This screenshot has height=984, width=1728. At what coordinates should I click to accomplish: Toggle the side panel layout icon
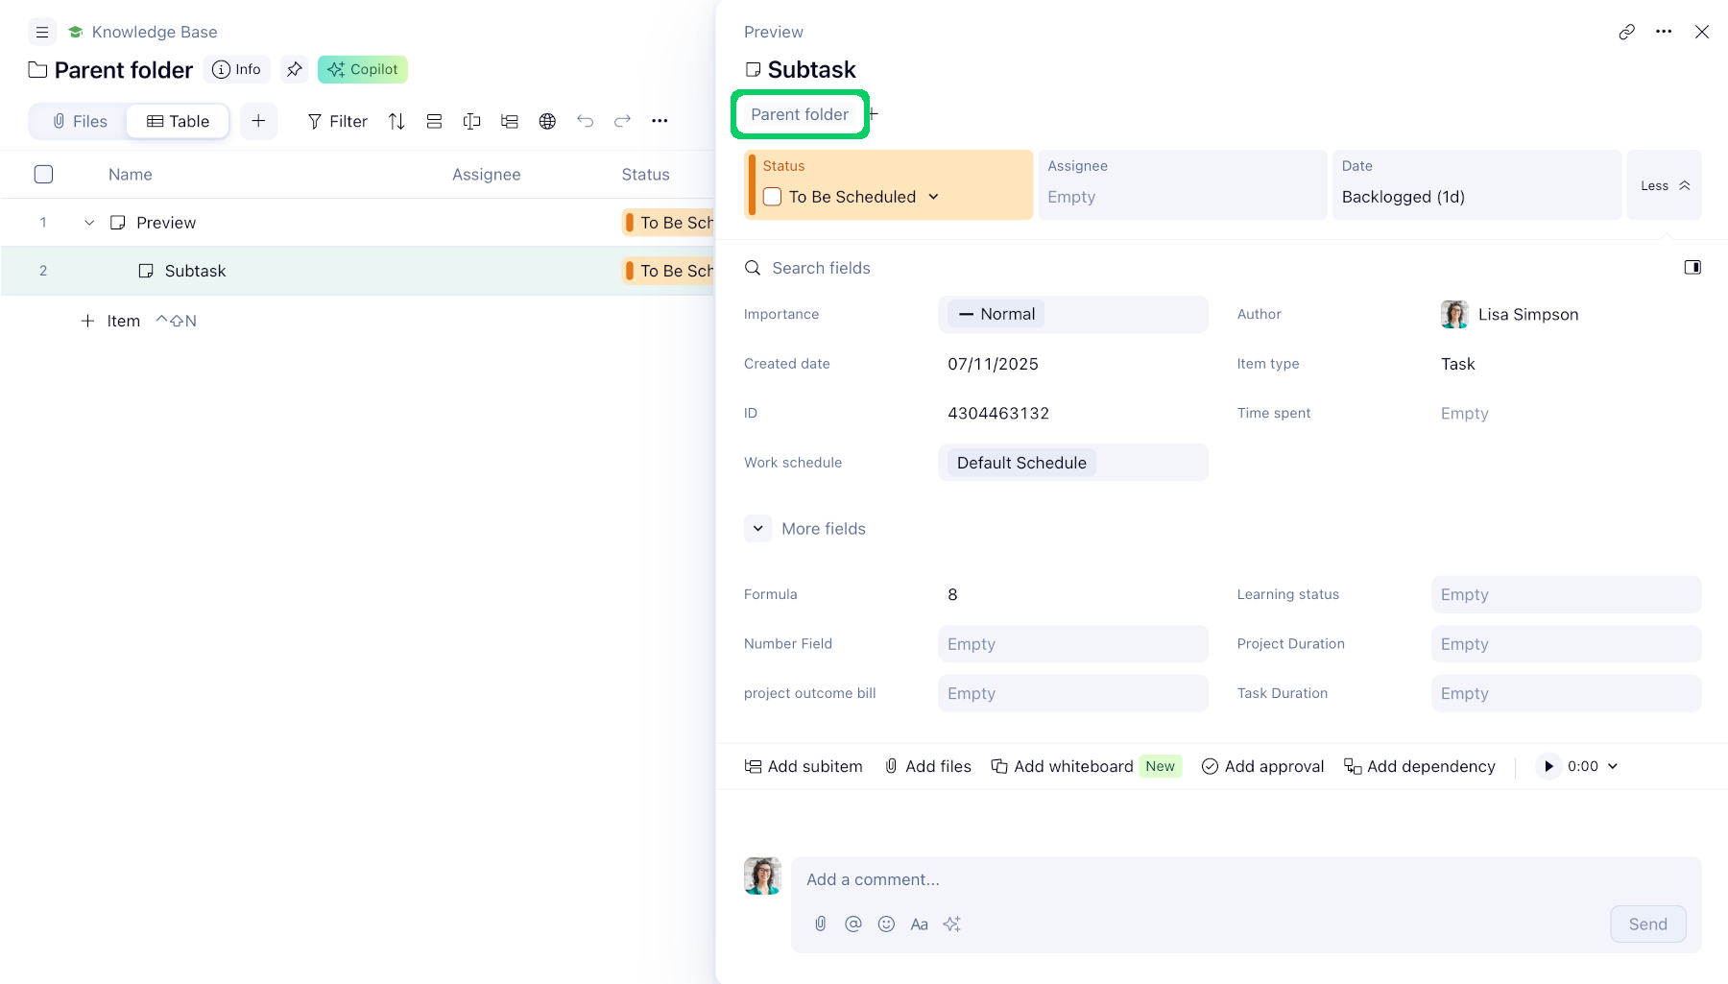pyautogui.click(x=1692, y=268)
